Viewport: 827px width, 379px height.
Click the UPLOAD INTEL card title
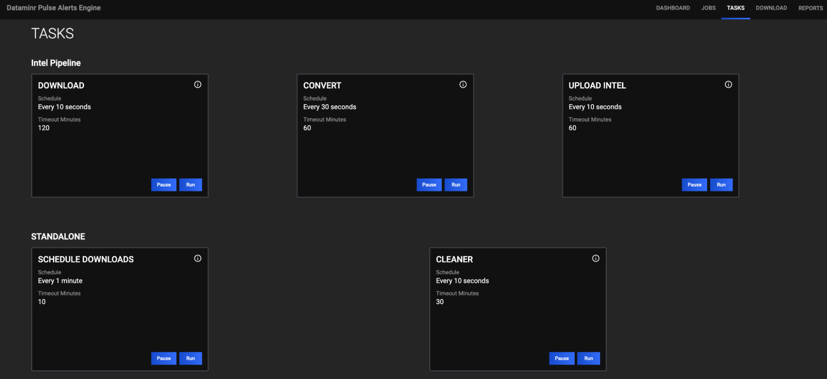point(597,85)
